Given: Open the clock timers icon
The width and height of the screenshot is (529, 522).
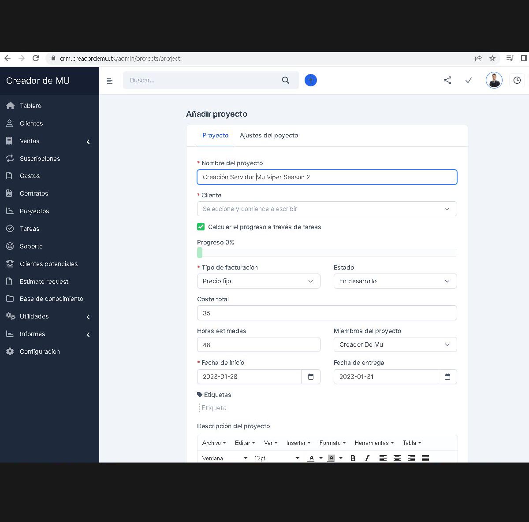Looking at the screenshot, I should [517, 80].
